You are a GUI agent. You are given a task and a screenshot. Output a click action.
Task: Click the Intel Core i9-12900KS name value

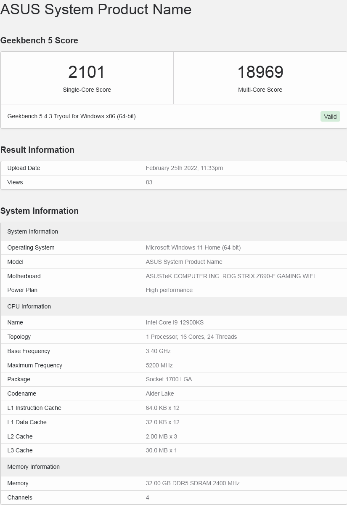click(x=175, y=322)
